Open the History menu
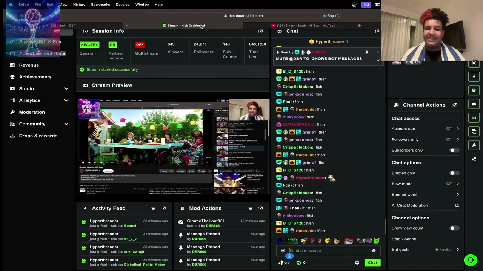The image size is (483, 271). pos(79,5)
